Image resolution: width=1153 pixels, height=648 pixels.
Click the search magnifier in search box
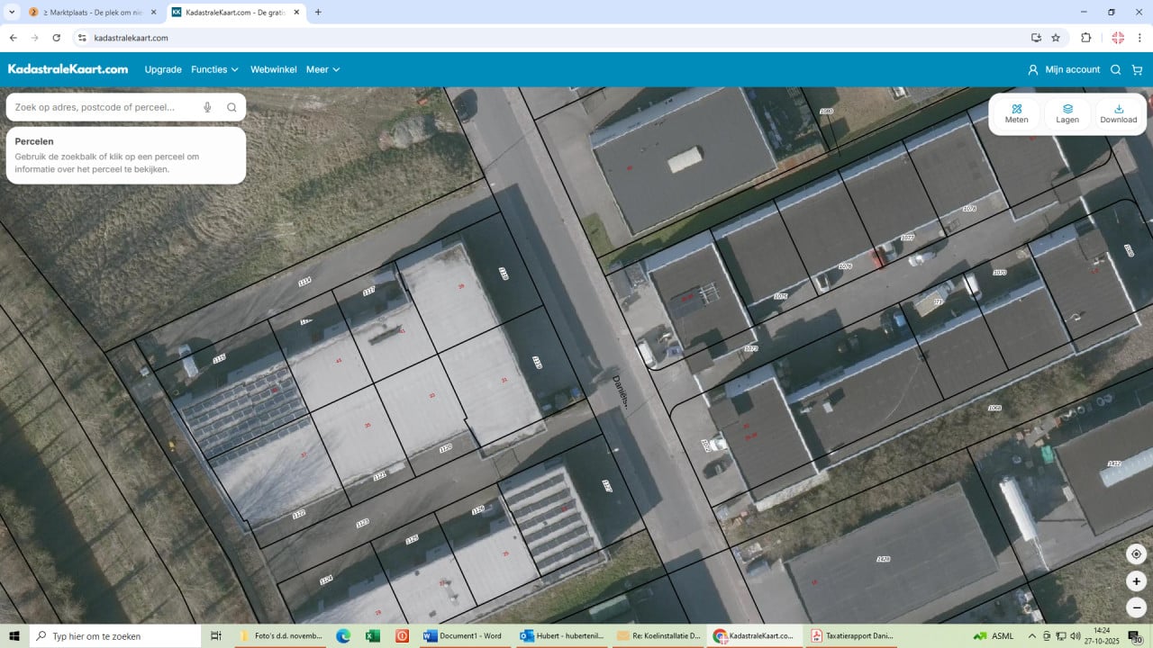click(232, 107)
